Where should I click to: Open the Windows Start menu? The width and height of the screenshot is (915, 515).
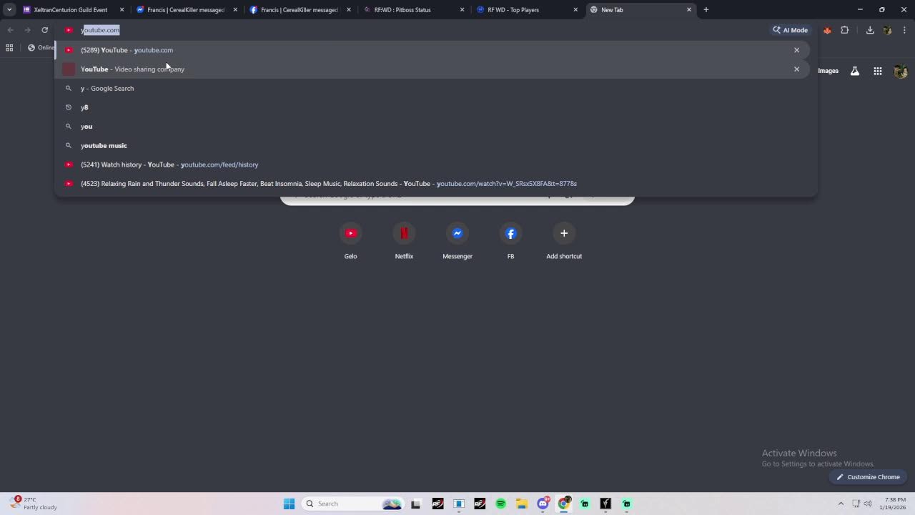(x=289, y=504)
